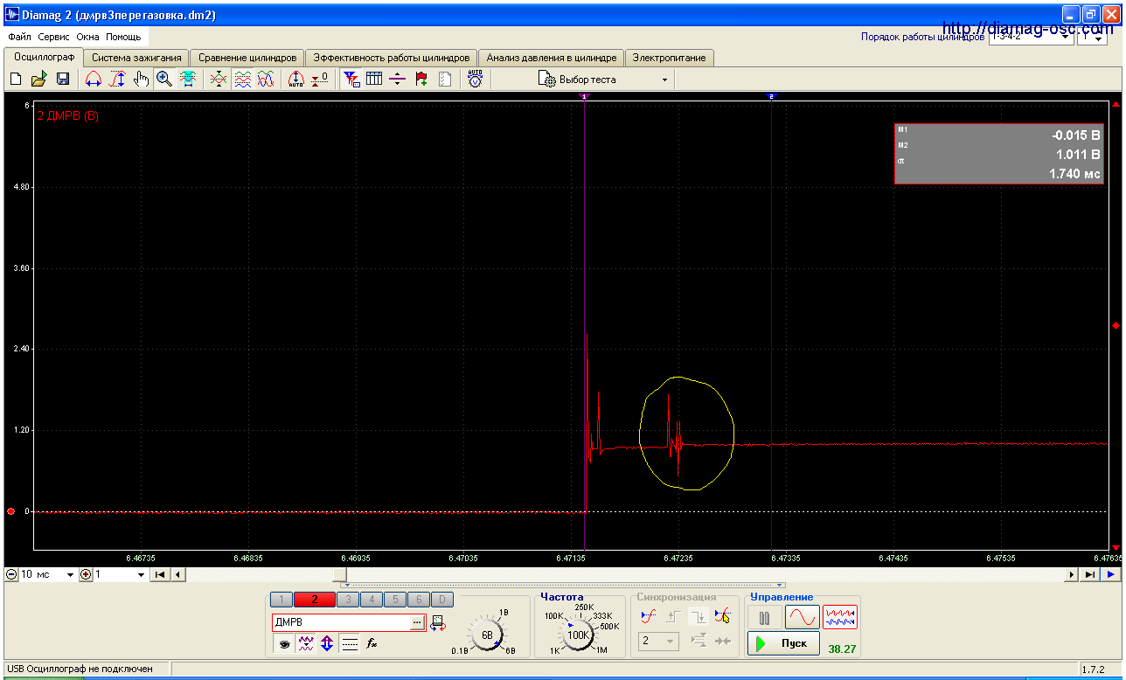Click the report sheet icon in toolbar
1126x680 pixels.
[445, 80]
